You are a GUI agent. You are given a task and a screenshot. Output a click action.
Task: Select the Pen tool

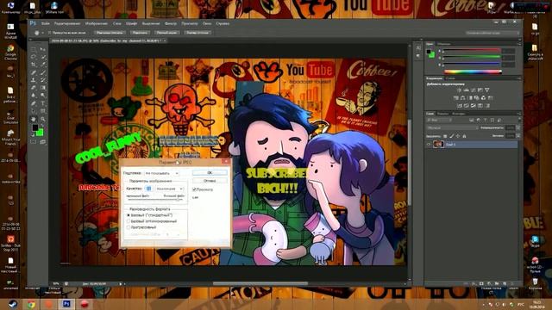tap(34, 103)
